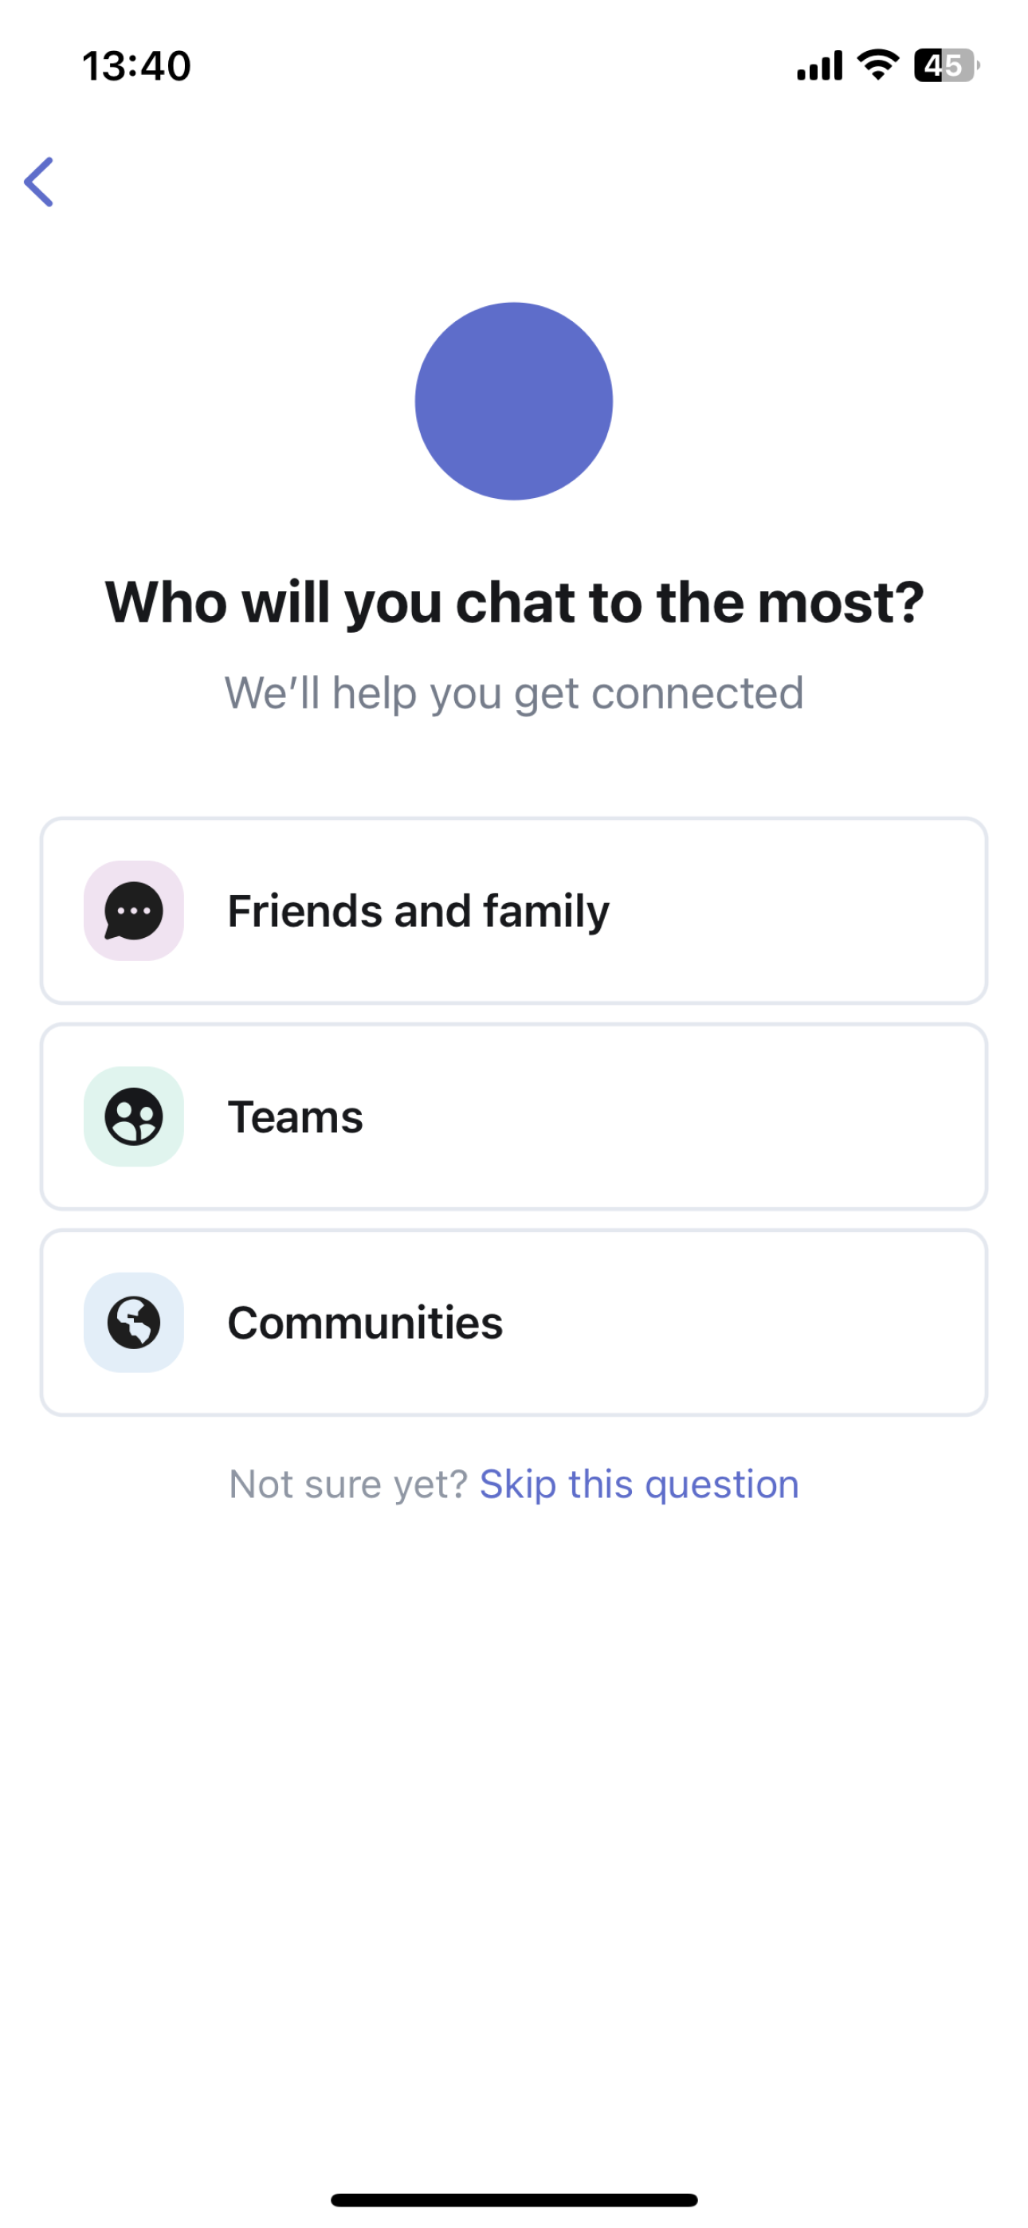Tap the back chevron arrow

click(39, 182)
